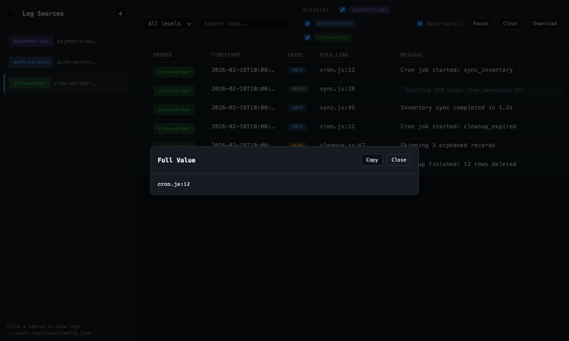Click the Log Sources logo icon

click(x=11, y=13)
